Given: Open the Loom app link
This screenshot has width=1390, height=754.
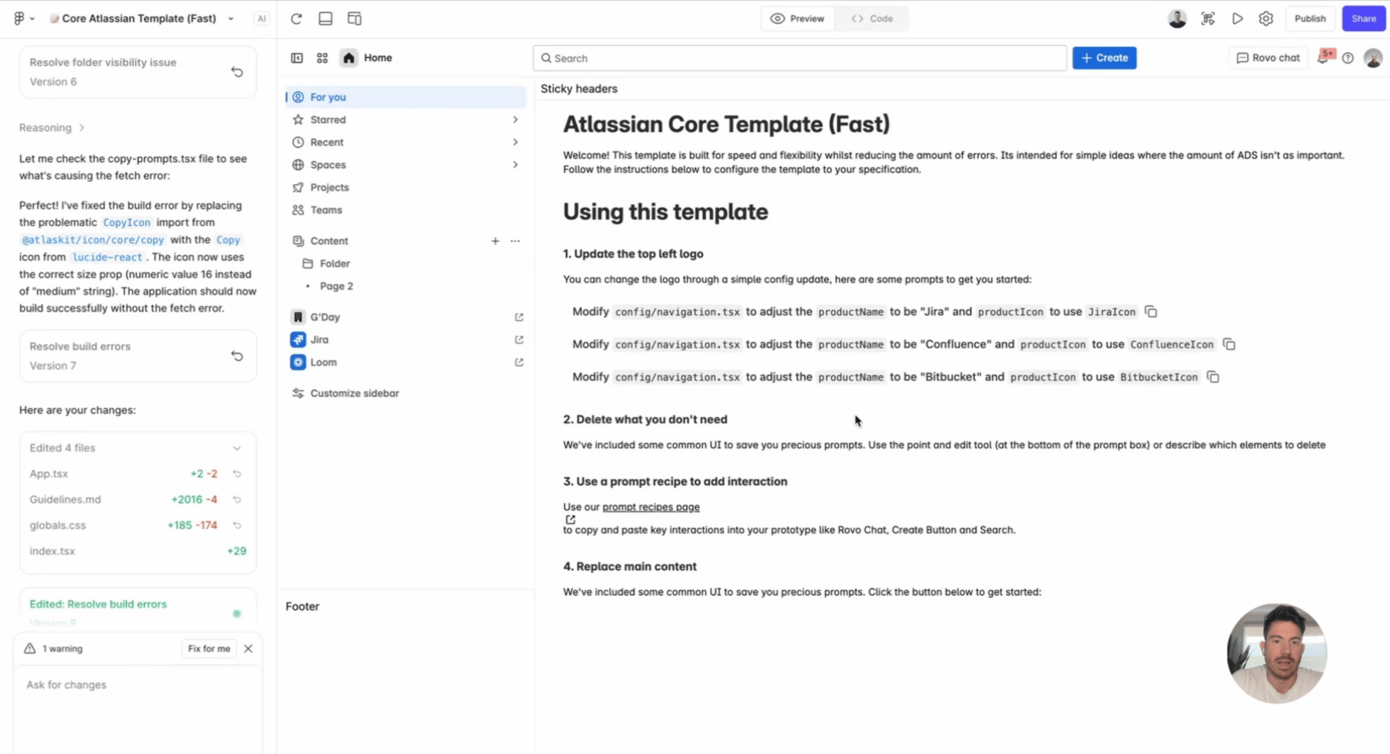Looking at the screenshot, I should pyautogui.click(x=324, y=362).
